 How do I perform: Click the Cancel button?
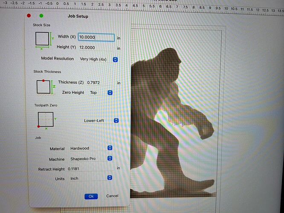[112, 196]
